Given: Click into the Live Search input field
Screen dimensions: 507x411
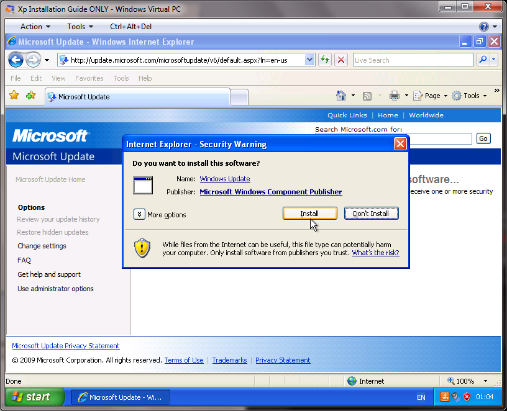Looking at the screenshot, I should (413, 60).
